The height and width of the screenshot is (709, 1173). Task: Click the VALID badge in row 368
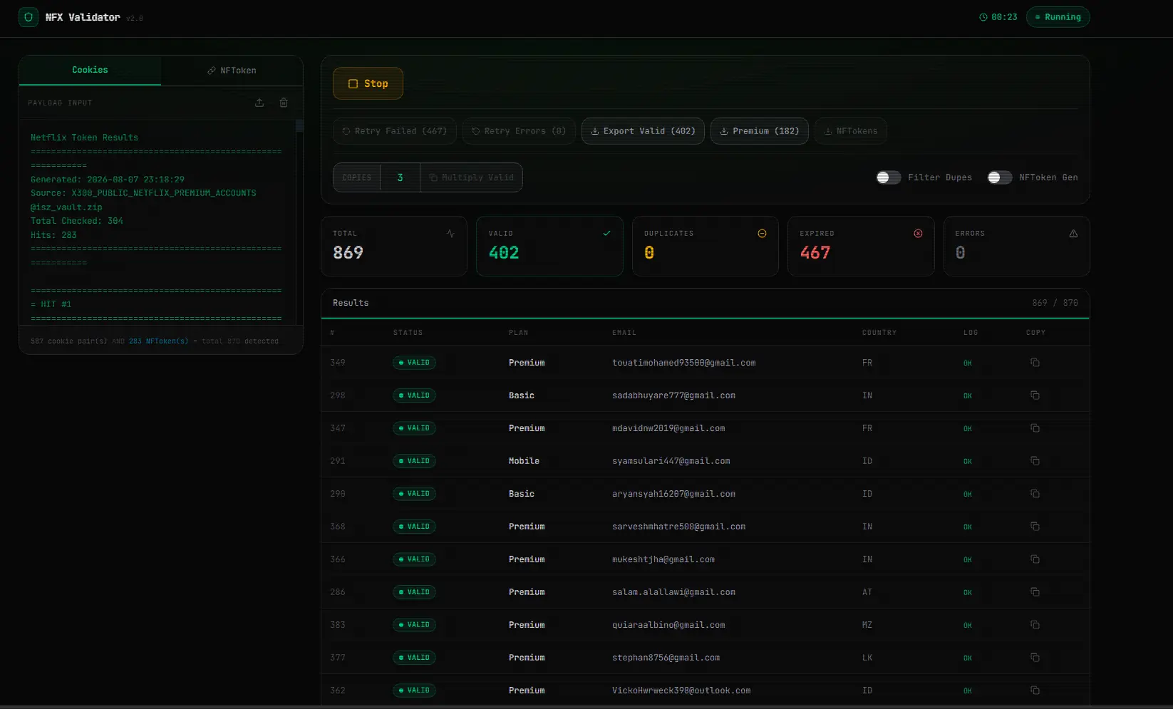coord(414,527)
